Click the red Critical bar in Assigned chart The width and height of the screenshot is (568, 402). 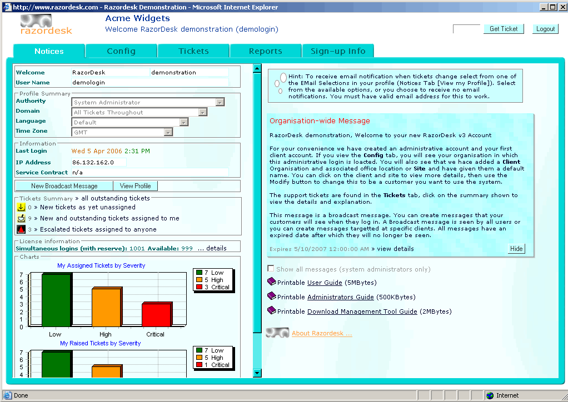[x=157, y=314]
